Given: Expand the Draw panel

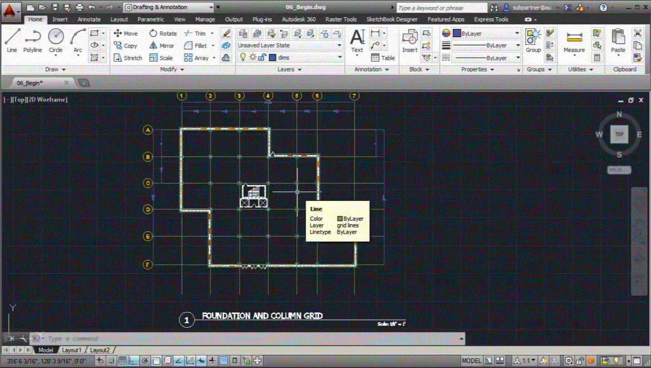Looking at the screenshot, I should [x=56, y=69].
